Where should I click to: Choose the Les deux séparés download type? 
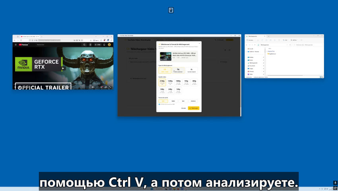pos(191,70)
